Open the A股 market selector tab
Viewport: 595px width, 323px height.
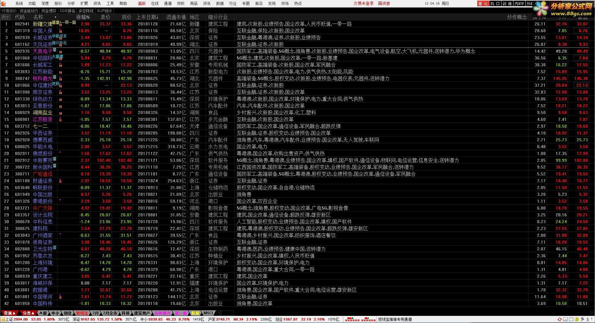43,313
